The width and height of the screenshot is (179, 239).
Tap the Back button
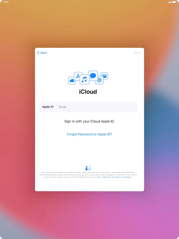(42, 53)
